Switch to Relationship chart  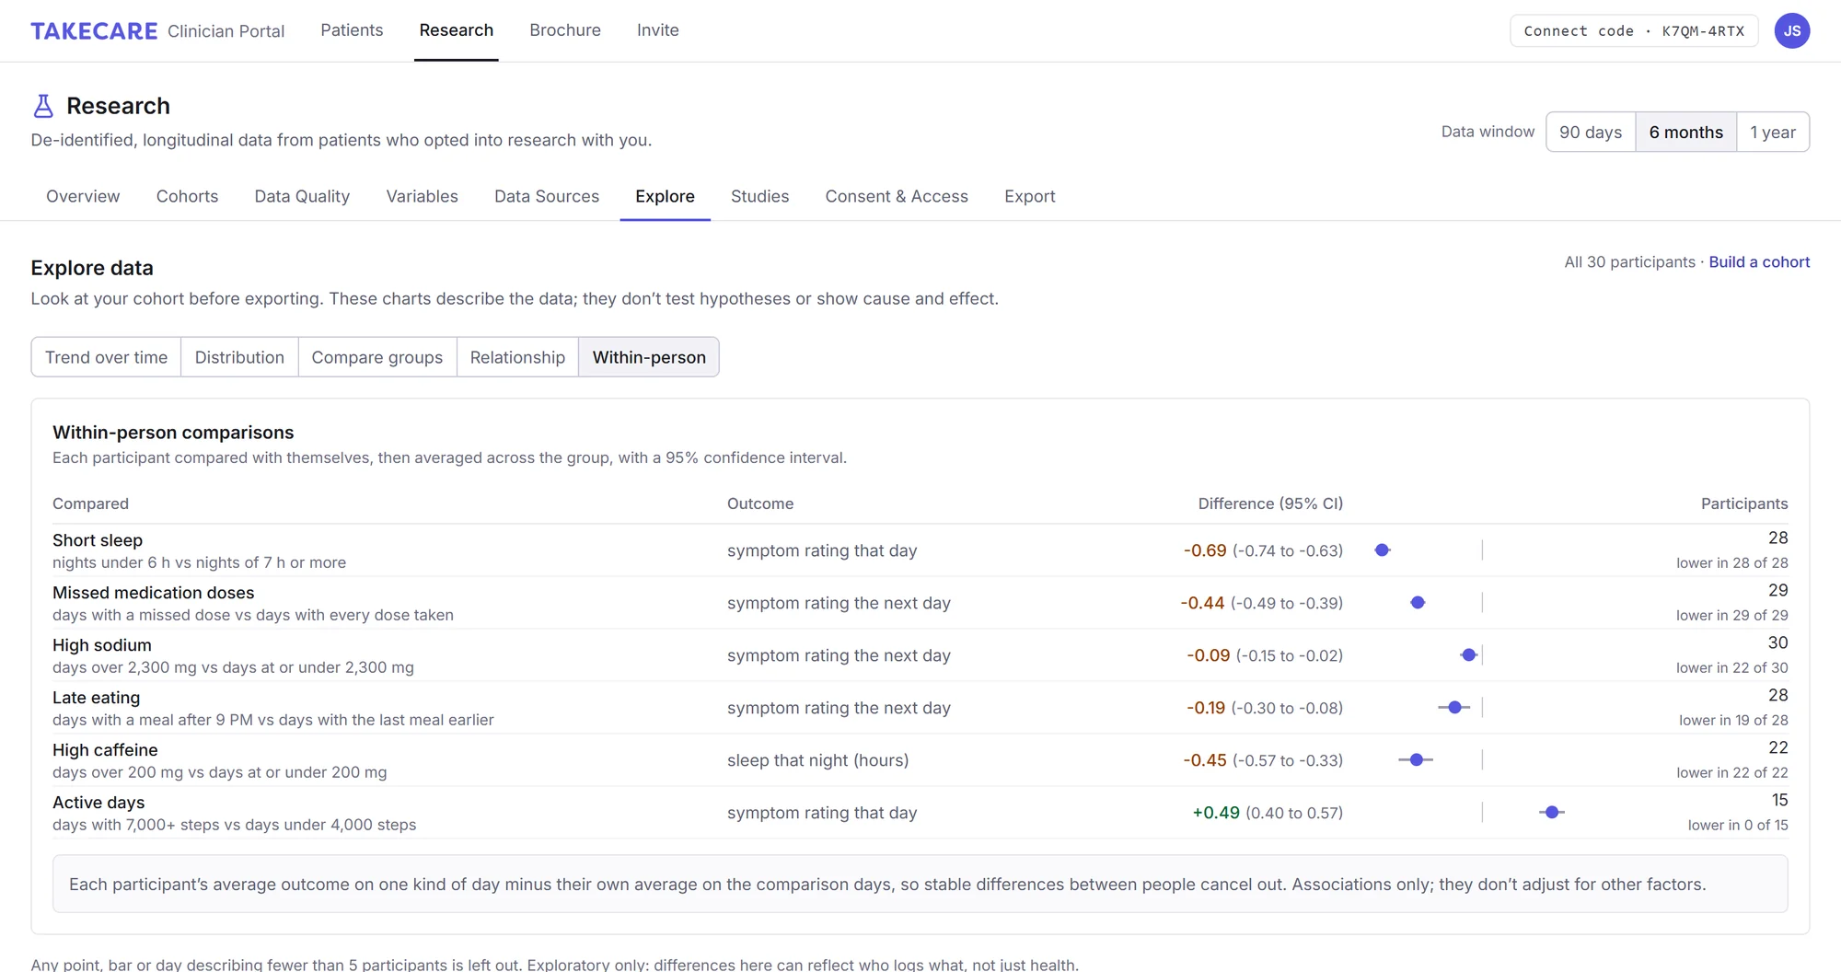coord(517,357)
